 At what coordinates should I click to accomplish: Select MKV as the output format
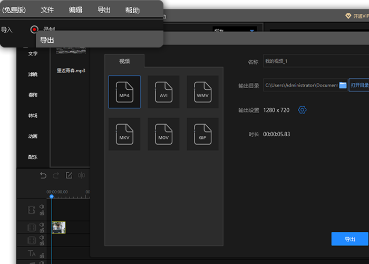coord(124,134)
